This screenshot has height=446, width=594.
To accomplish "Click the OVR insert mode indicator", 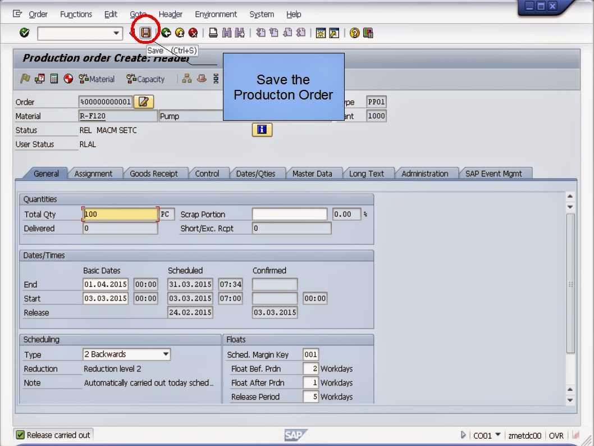I will [x=556, y=435].
